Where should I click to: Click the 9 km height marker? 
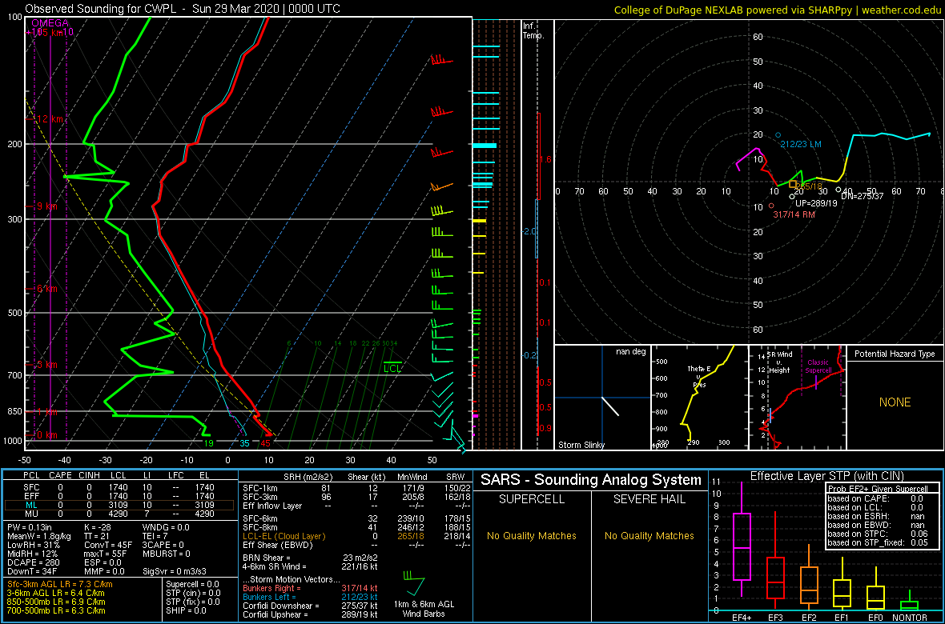(x=47, y=206)
